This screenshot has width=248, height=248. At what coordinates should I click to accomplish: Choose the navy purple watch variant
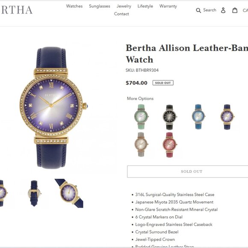coord(227,117)
